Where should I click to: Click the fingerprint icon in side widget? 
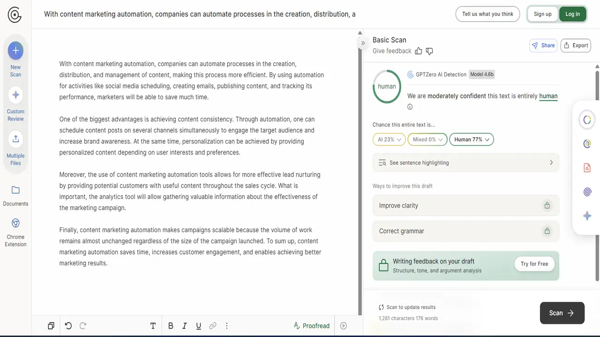pos(587,192)
